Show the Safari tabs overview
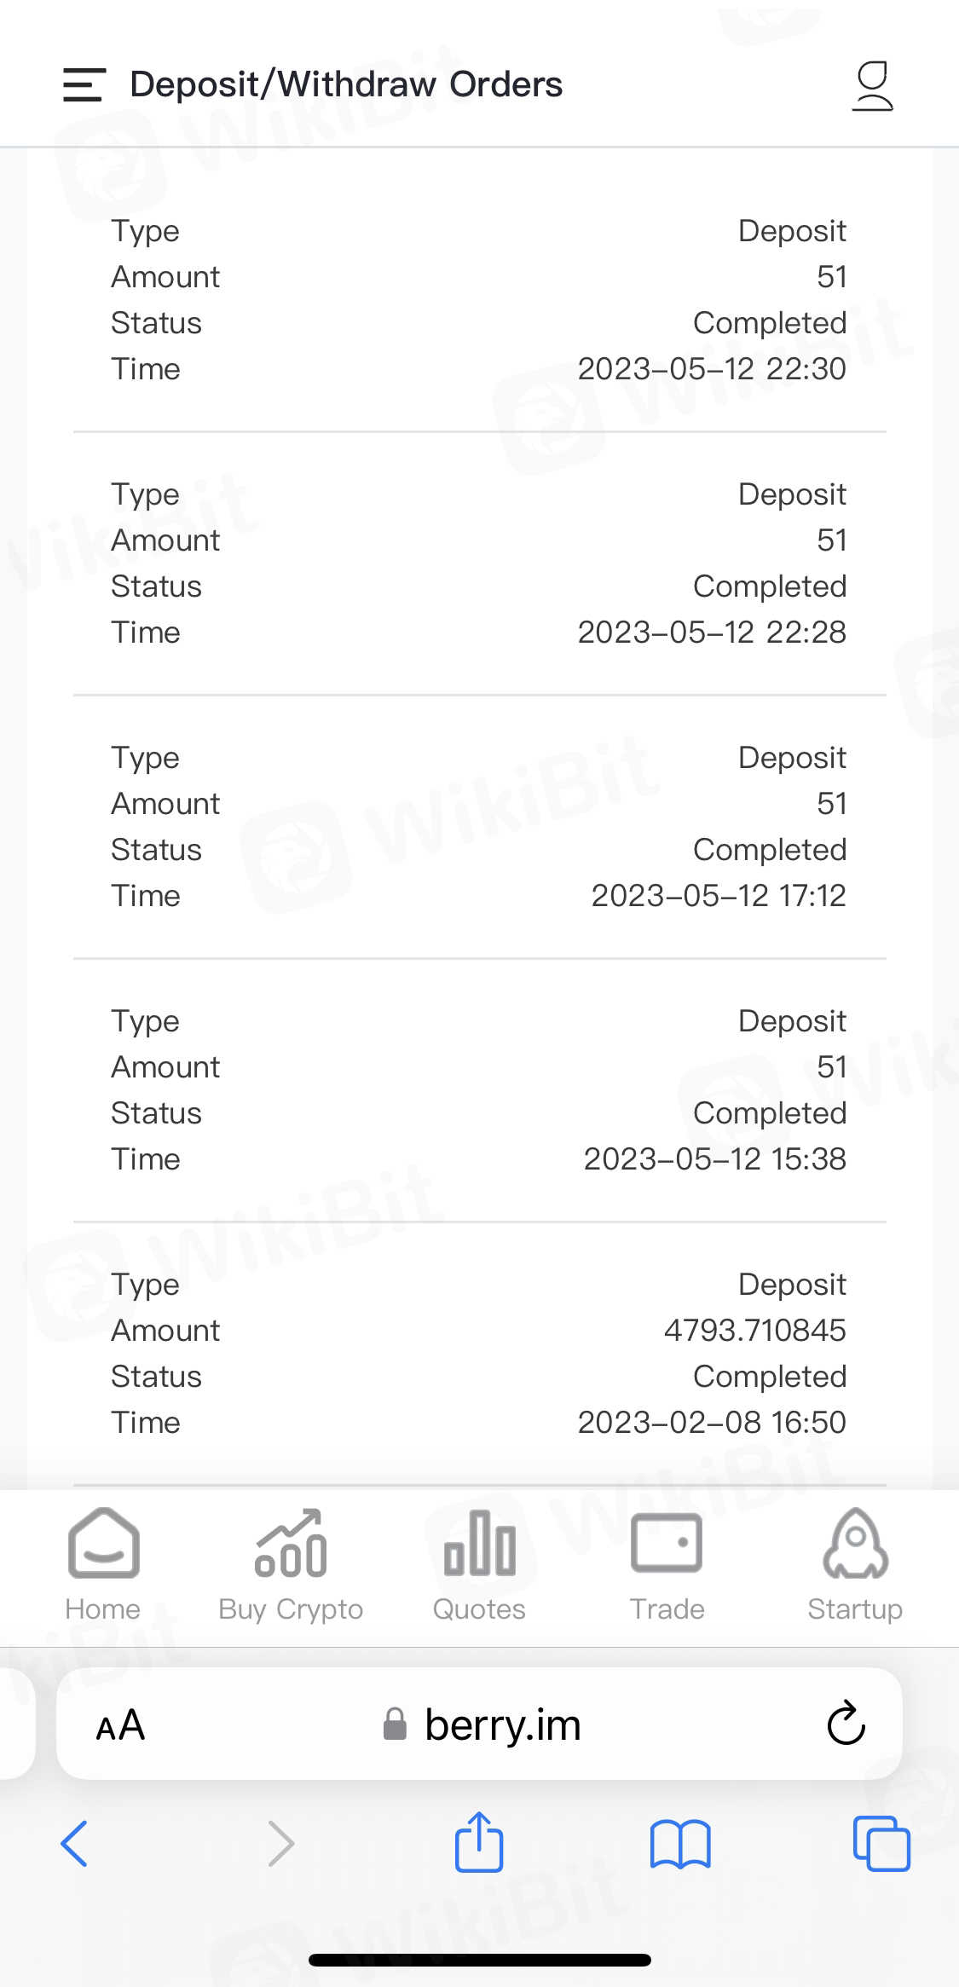The width and height of the screenshot is (959, 1987). tap(881, 1843)
